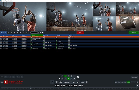Select camera 1 on output A

(x=65, y=76)
